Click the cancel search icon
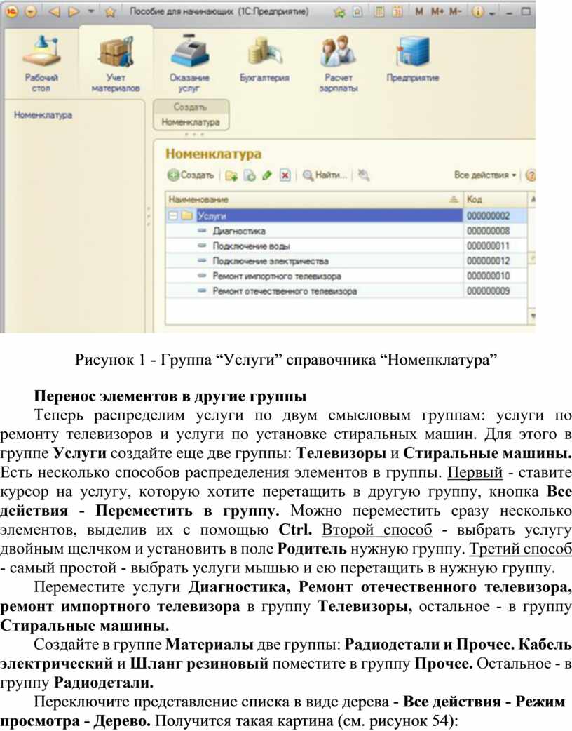The height and width of the screenshot is (731, 572). [x=364, y=175]
